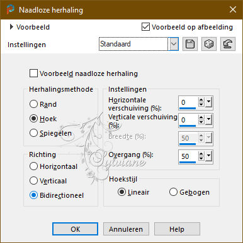
Task: Open the Overgang slider dropdown arrow
Action: 208,156
